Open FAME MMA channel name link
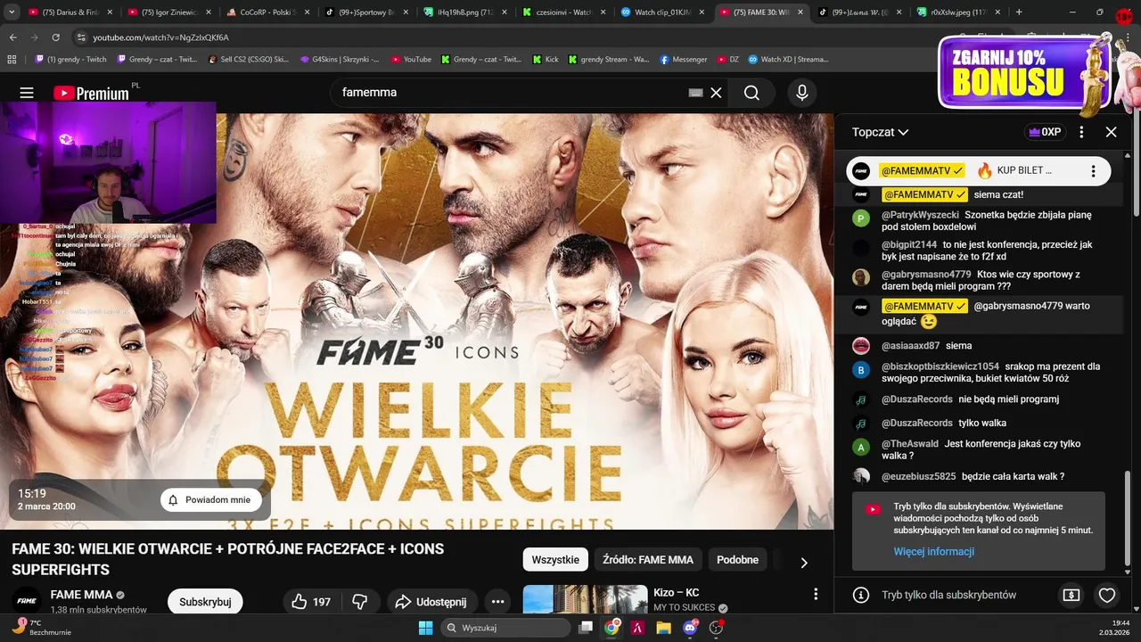This screenshot has width=1141, height=642. (81, 595)
